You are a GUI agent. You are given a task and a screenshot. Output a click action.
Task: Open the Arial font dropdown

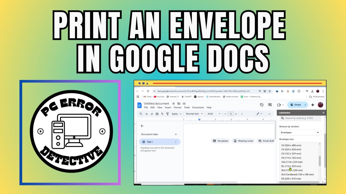[214, 114]
